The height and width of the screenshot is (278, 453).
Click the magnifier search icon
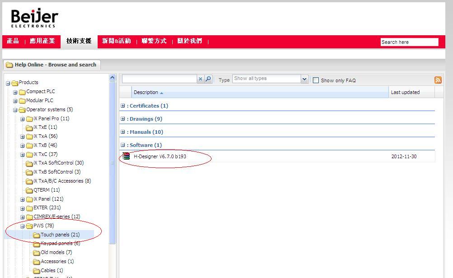coord(208,79)
